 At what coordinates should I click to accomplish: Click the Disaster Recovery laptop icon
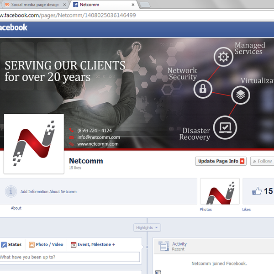(x=225, y=127)
